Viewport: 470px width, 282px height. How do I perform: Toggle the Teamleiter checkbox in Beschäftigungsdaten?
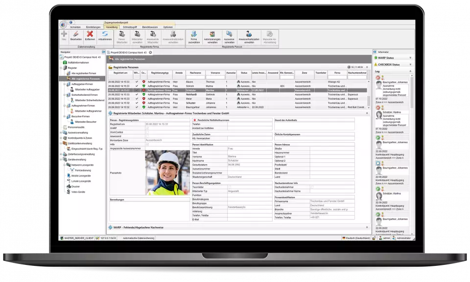[x=229, y=186]
